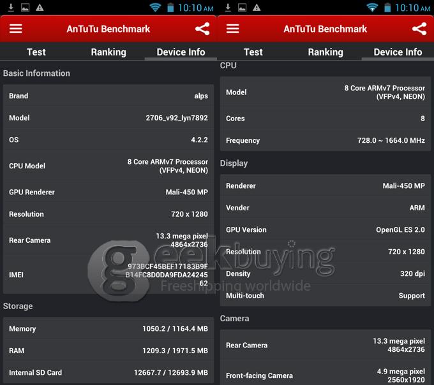Tap warning triangle icon on right screen
Viewport: 434px width, 385px height.
click(x=257, y=8)
